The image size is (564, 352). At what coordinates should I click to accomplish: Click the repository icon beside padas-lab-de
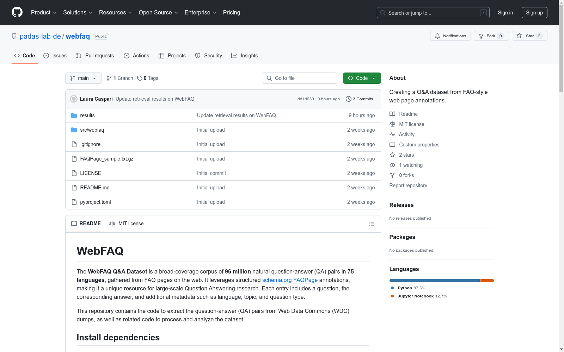coord(14,36)
